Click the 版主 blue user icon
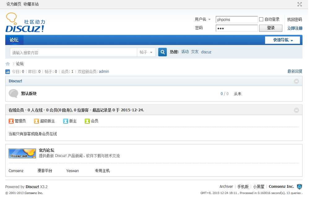Viewport: 309px width, 198px height. pyautogui.click(x=65, y=121)
